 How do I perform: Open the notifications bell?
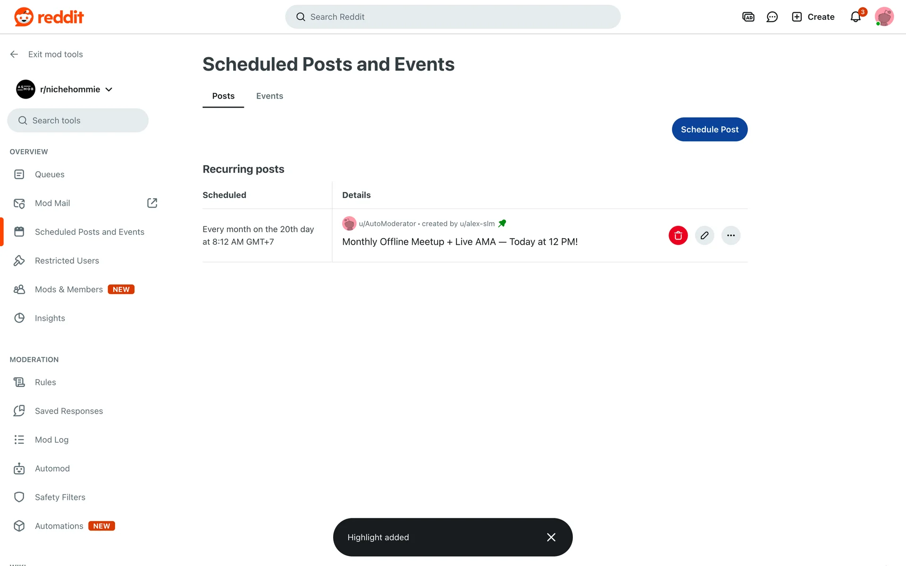click(x=856, y=17)
